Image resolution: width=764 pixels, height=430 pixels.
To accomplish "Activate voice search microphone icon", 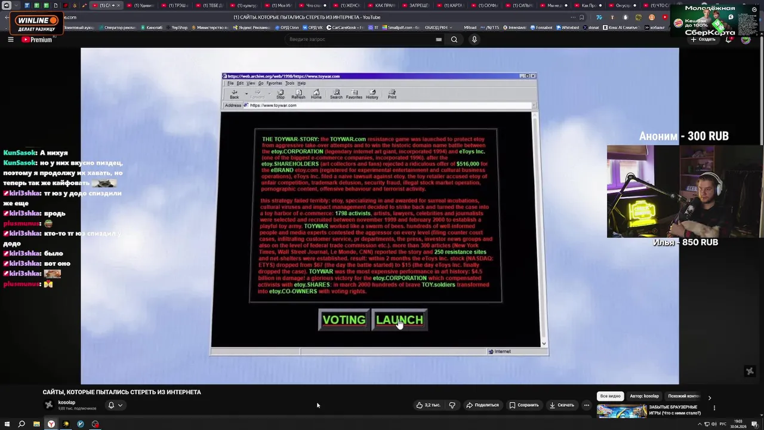I will point(475,39).
